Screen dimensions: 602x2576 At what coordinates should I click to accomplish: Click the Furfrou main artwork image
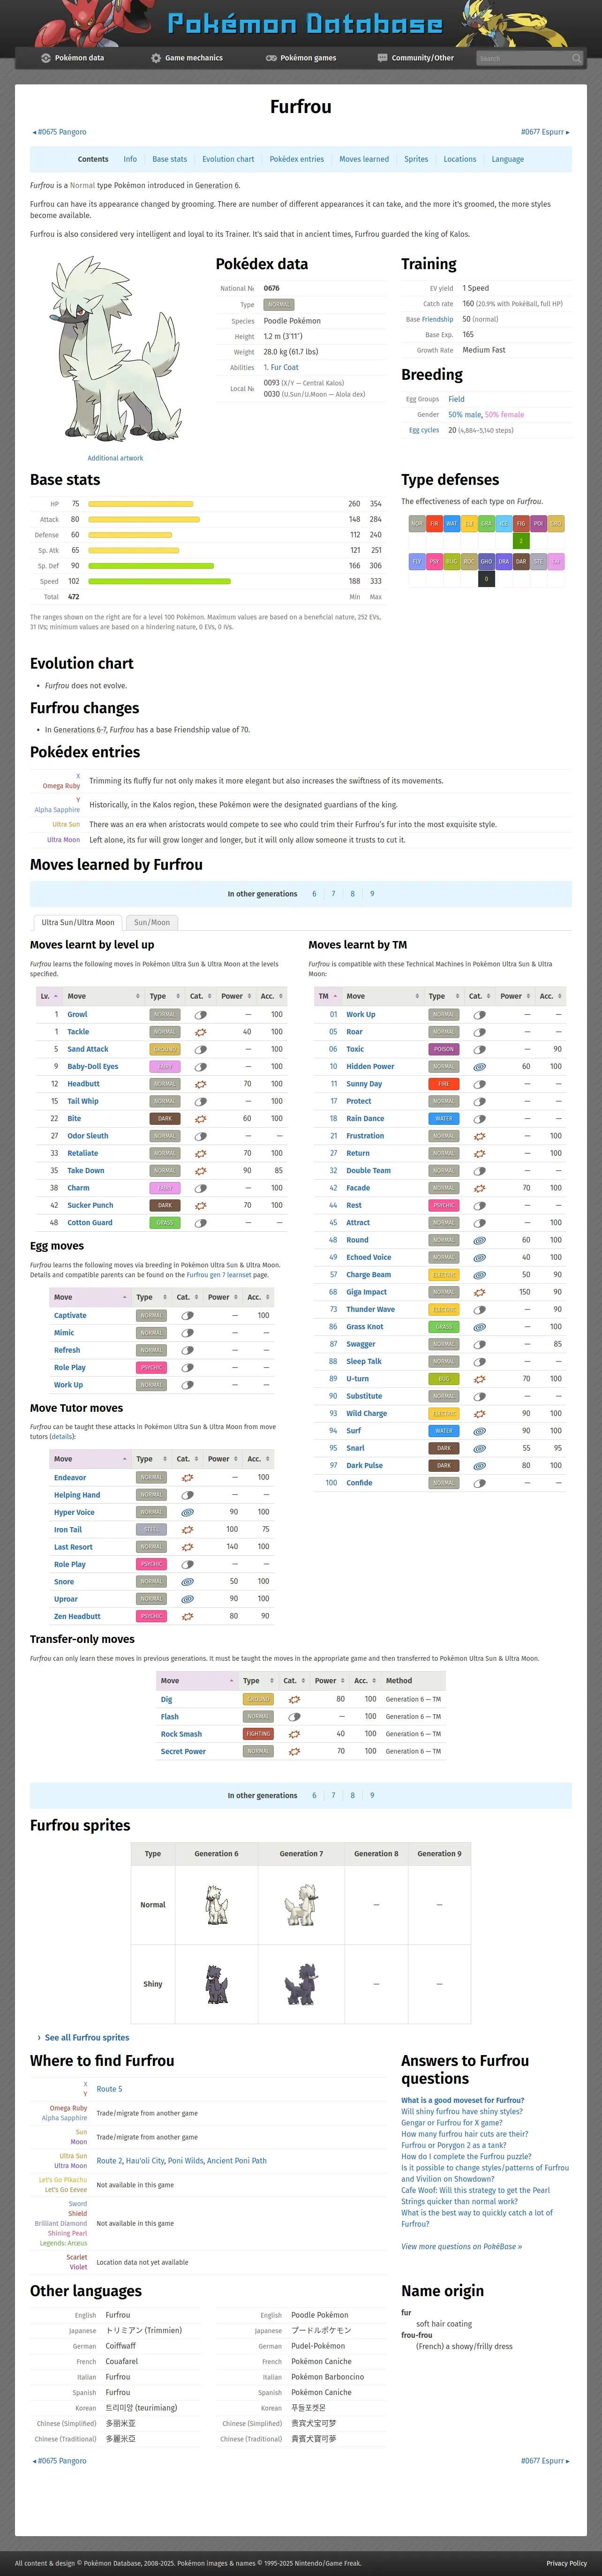point(115,347)
